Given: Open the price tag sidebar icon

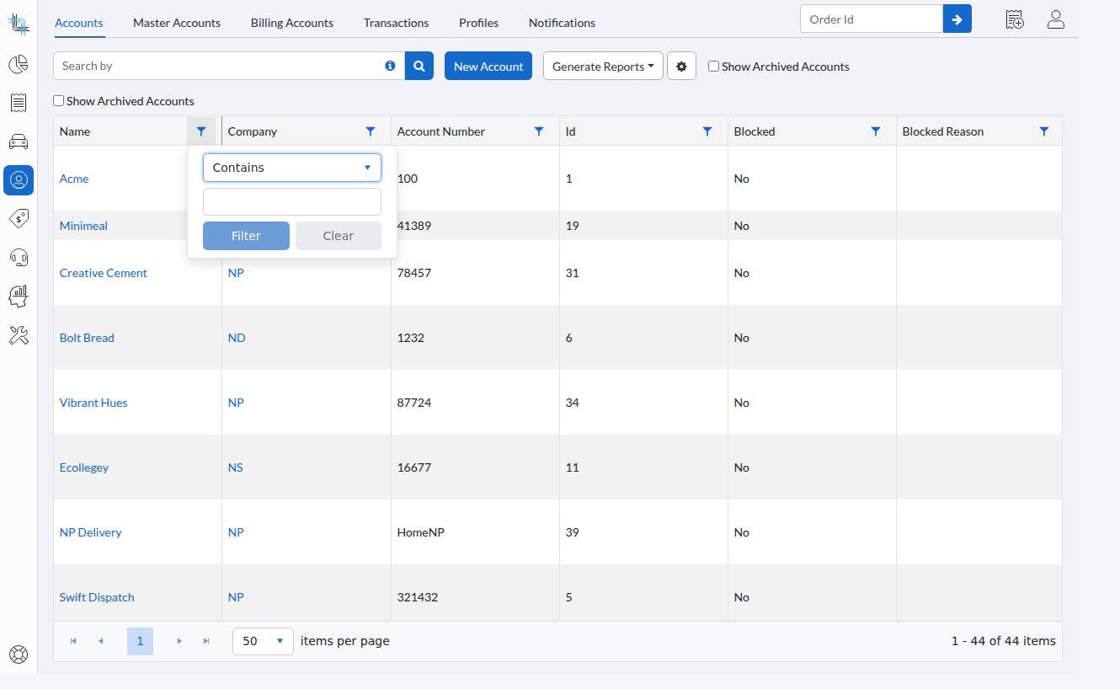Looking at the screenshot, I should pos(19,219).
